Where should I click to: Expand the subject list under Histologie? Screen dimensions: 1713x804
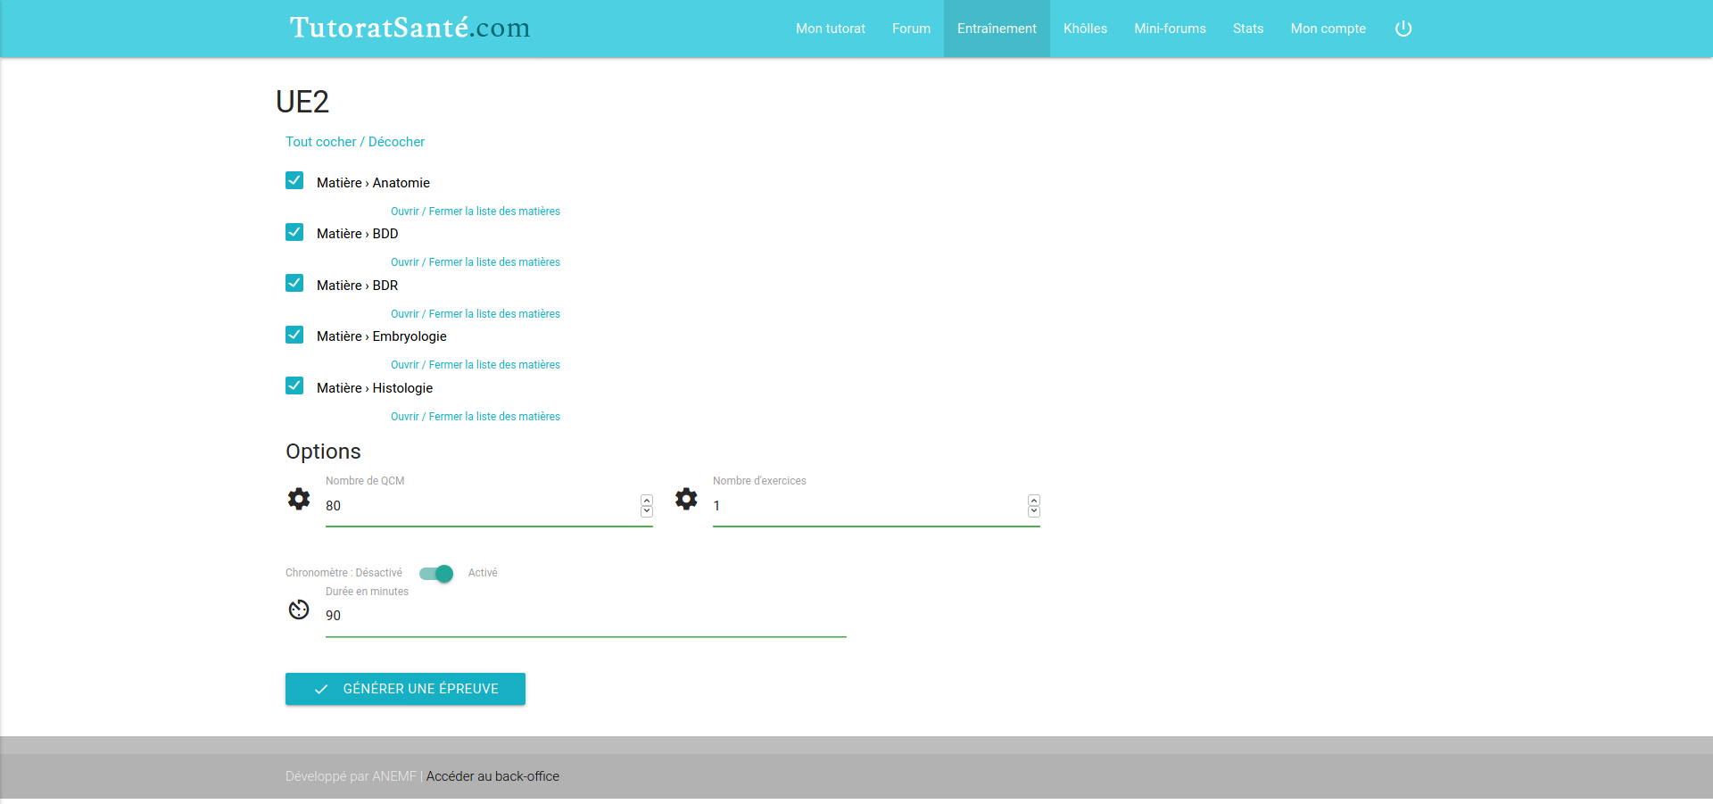click(476, 417)
